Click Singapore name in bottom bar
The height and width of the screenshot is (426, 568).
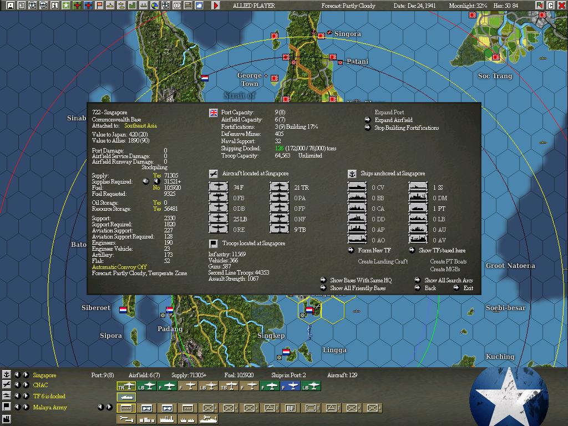44,376
